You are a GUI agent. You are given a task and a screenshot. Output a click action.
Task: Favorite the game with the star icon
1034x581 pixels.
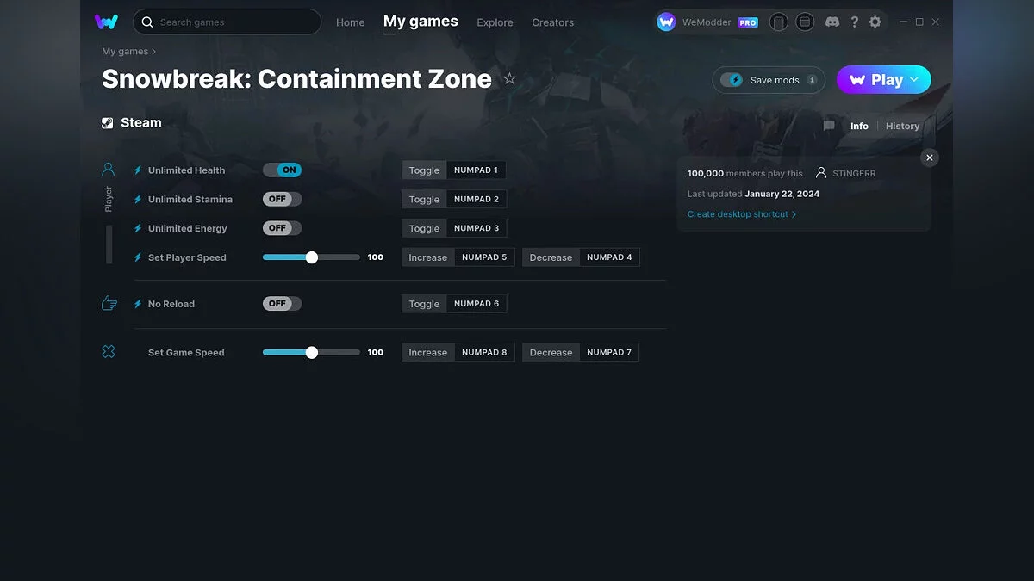click(x=509, y=78)
